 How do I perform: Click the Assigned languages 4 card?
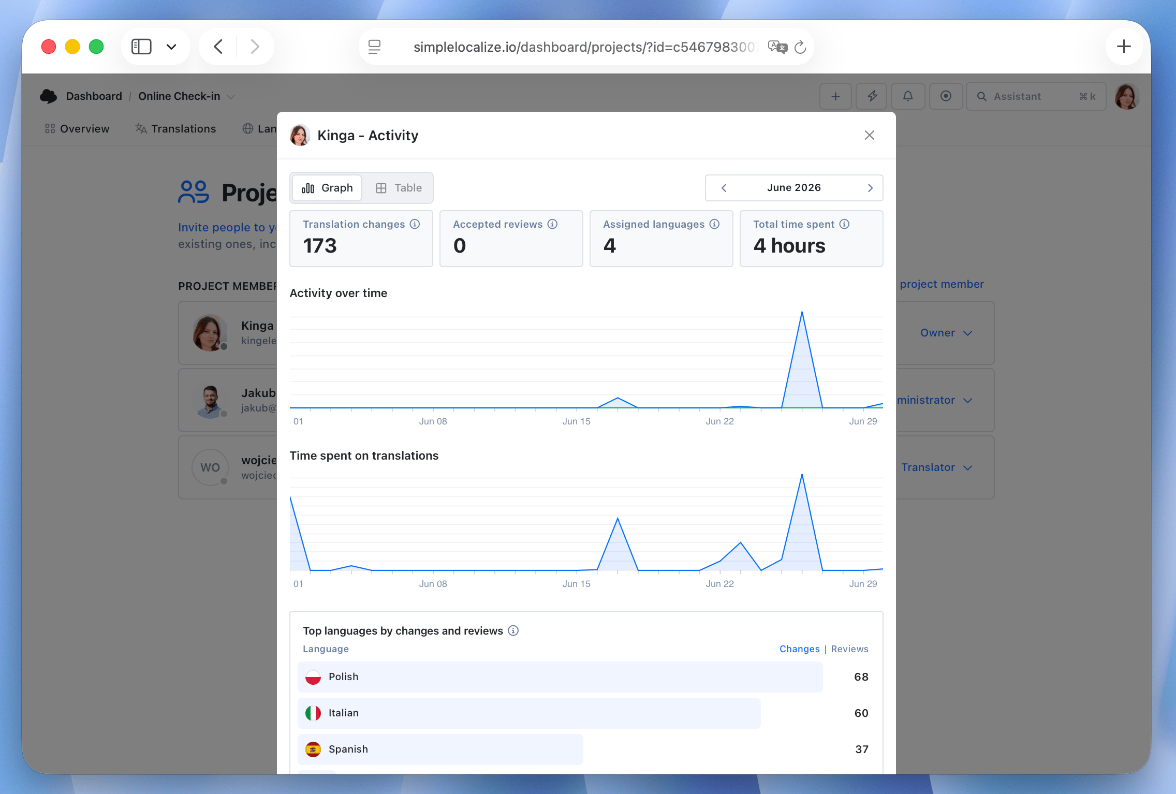coord(661,239)
